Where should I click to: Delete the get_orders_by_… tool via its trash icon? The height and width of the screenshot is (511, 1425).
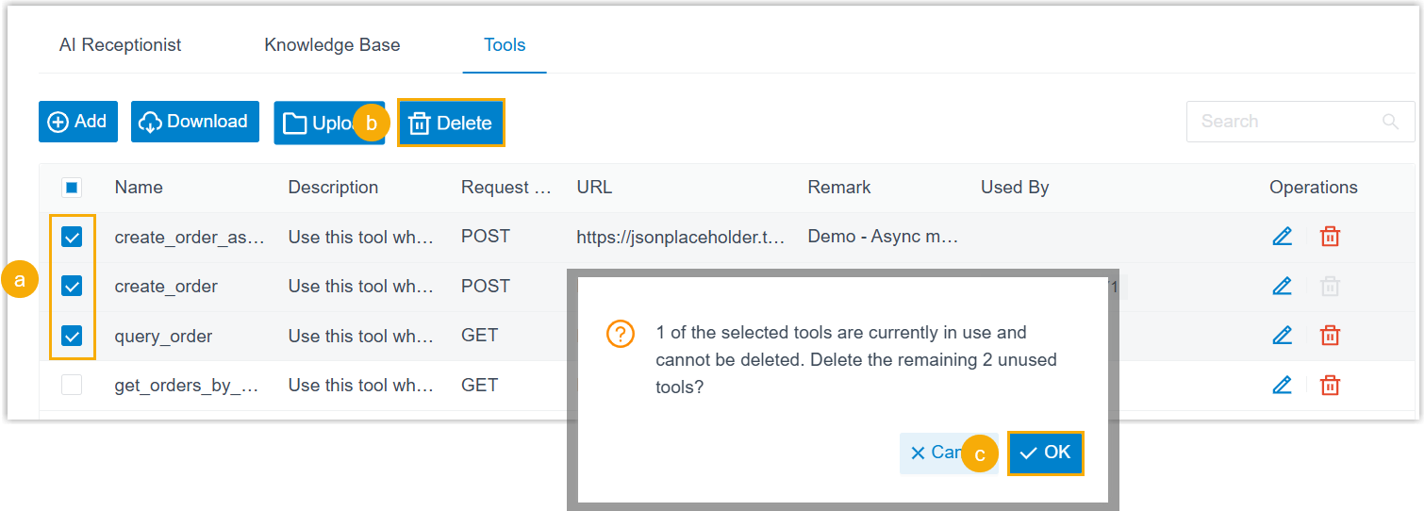point(1330,385)
